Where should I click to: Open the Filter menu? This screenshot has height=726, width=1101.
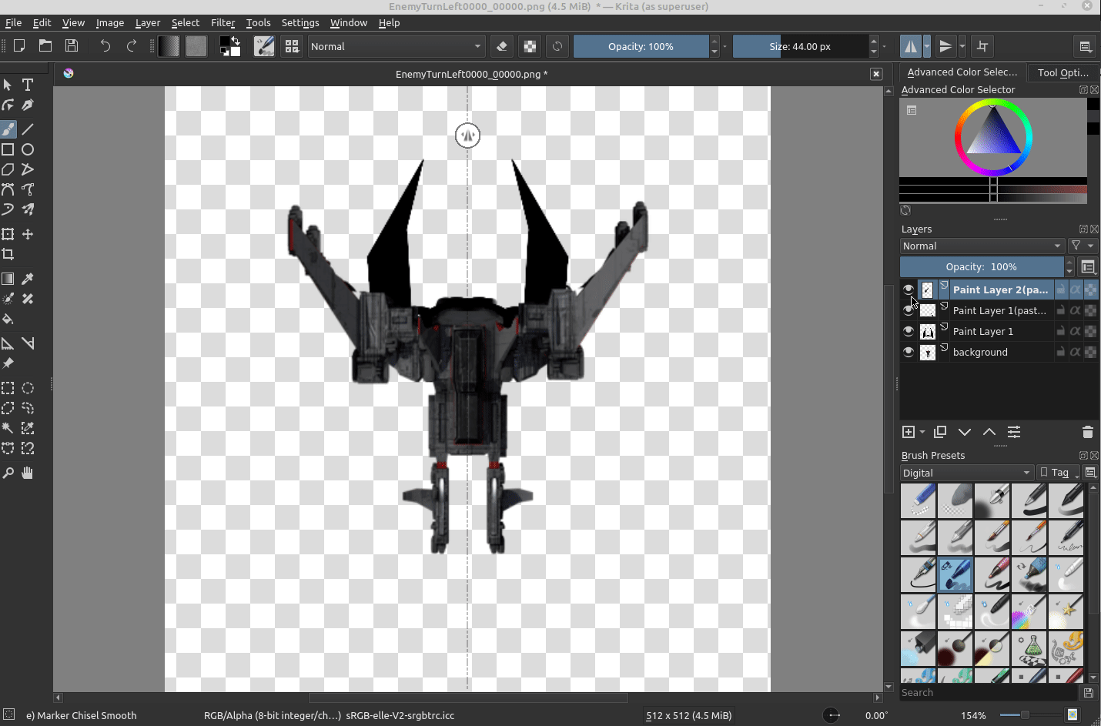pos(223,22)
